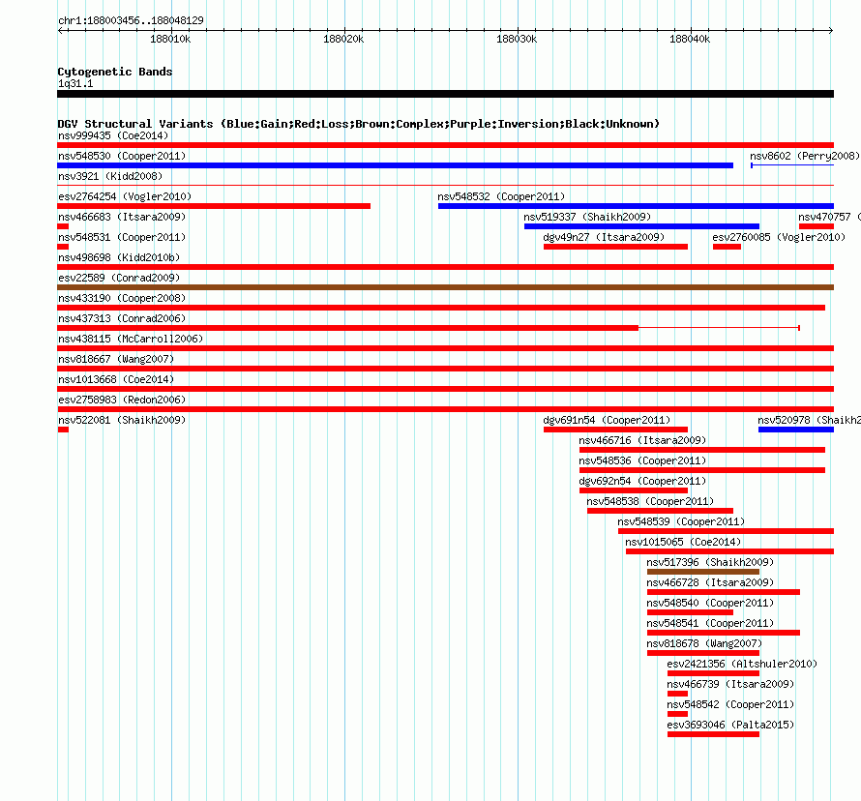Image resolution: width=861 pixels, height=801 pixels.
Task: Open nsv8602 (Perry2008) variant label
Action: (x=805, y=156)
